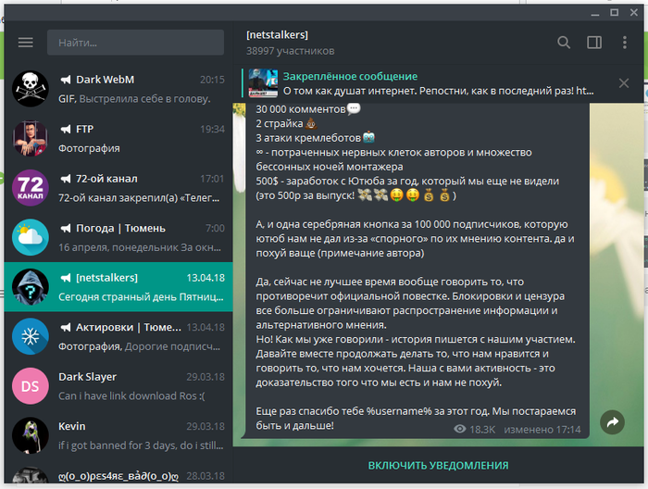The height and width of the screenshot is (489, 648).
Task: Open chat with Dark Slayer
Action: point(139,386)
